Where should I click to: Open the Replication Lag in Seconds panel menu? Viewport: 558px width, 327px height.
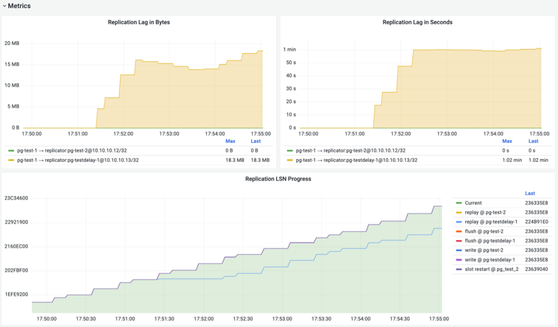tap(417, 22)
